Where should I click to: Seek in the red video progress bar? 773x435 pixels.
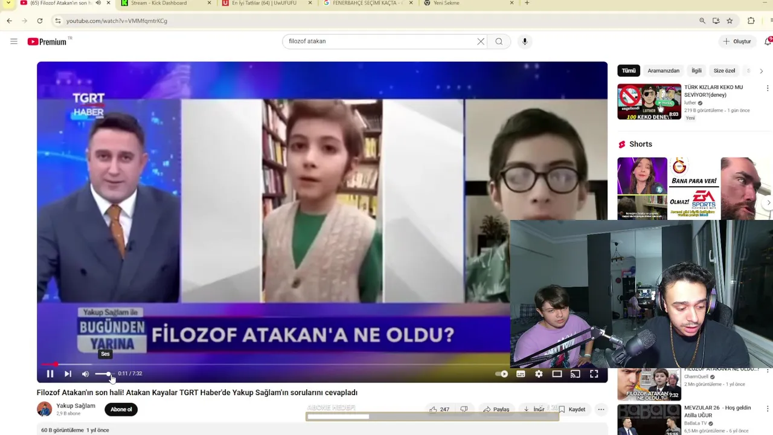322,364
